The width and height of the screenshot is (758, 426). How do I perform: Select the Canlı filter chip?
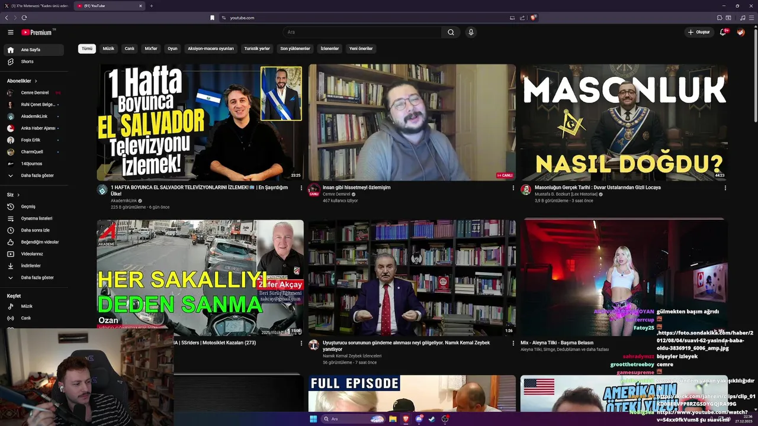pos(129,49)
